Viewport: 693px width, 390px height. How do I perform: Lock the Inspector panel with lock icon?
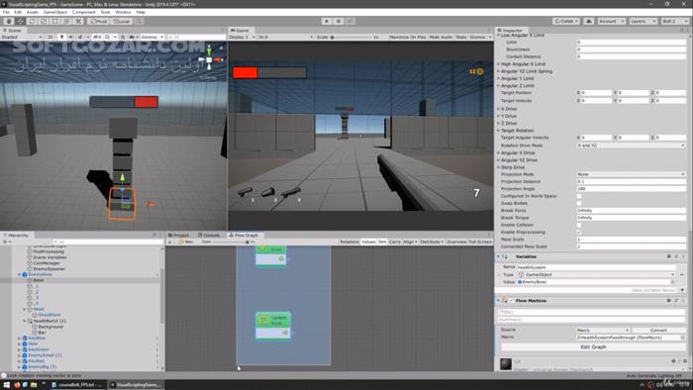pyautogui.click(x=681, y=30)
